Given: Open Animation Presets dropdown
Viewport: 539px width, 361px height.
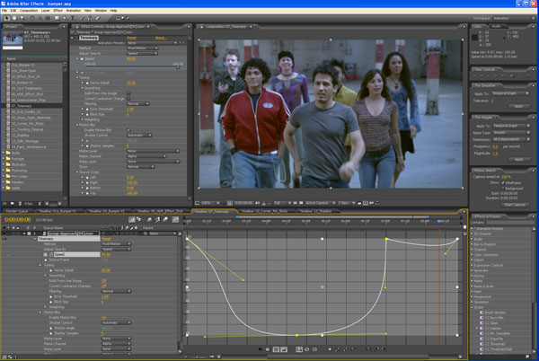Looking at the screenshot, I should click(x=152, y=43).
